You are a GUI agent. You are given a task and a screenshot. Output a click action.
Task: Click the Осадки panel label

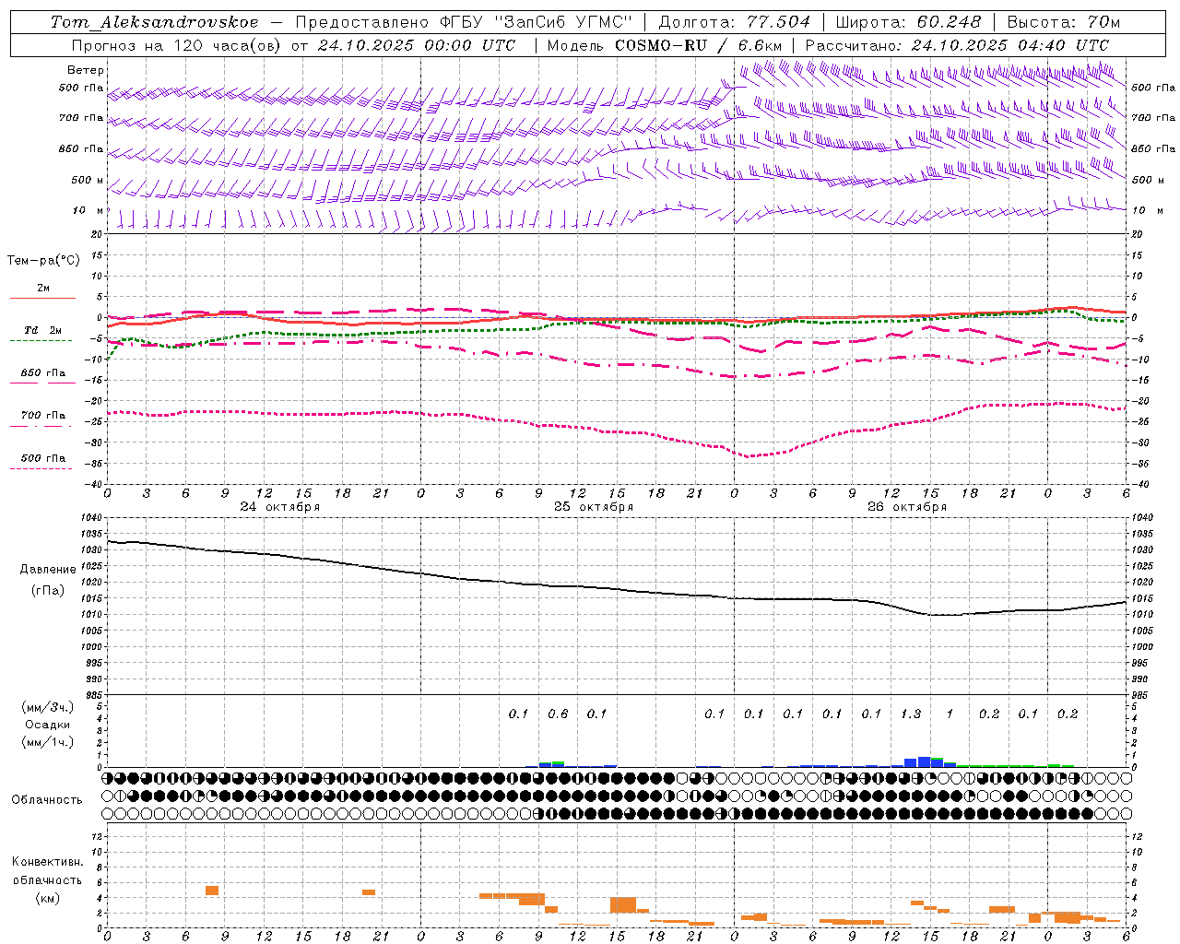click(48, 725)
